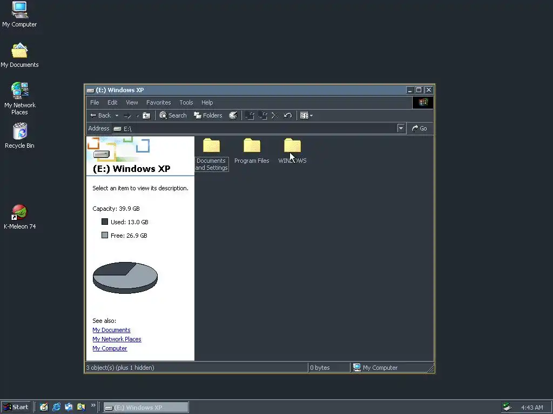Viewport: 553px width, 414px height.
Task: Open the Back history dropdown arrow
Action: point(117,115)
